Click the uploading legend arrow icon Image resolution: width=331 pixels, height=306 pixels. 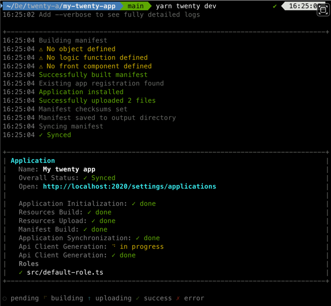(89, 298)
